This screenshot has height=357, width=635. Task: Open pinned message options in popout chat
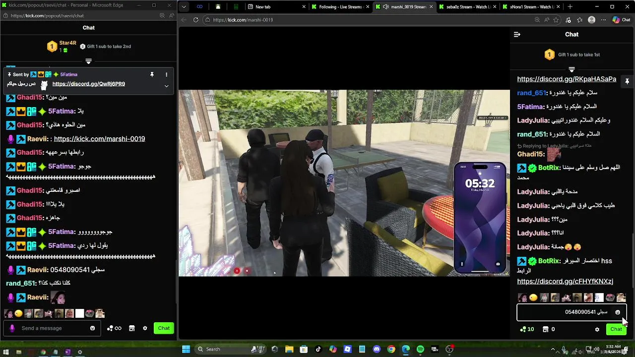coord(166,74)
